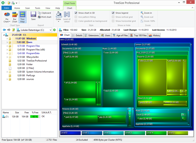This screenshot has height=143, width=196.
Task: Zoom in on the chart
Action: point(146,13)
